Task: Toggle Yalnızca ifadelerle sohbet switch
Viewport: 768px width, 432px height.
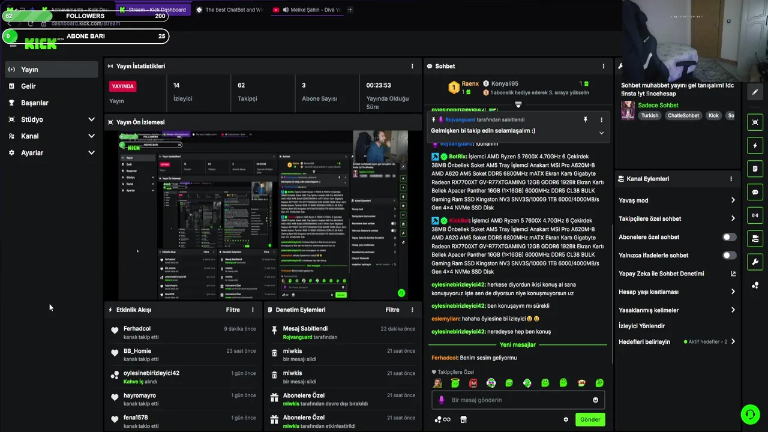Action: 729,256
